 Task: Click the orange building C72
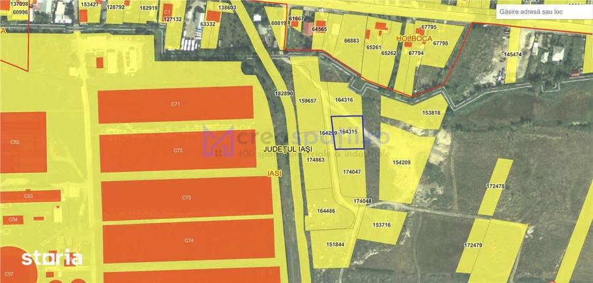(x=178, y=150)
